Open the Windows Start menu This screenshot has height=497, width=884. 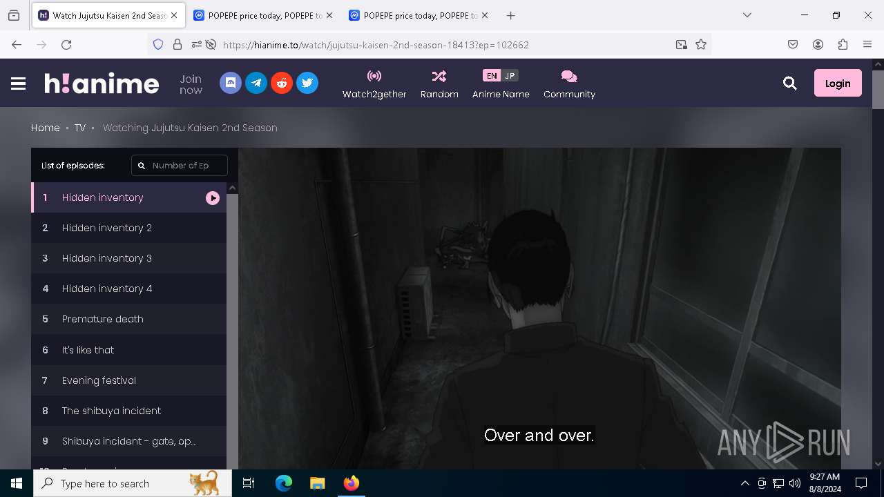pyautogui.click(x=17, y=483)
